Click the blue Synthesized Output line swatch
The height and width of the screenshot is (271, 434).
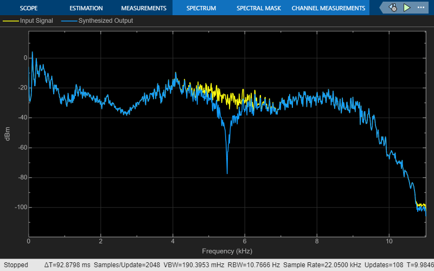pyautogui.click(x=69, y=21)
